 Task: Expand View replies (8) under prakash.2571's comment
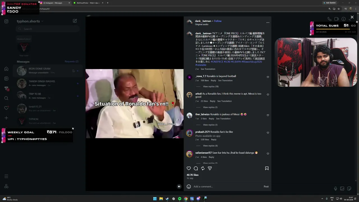[x=210, y=146]
